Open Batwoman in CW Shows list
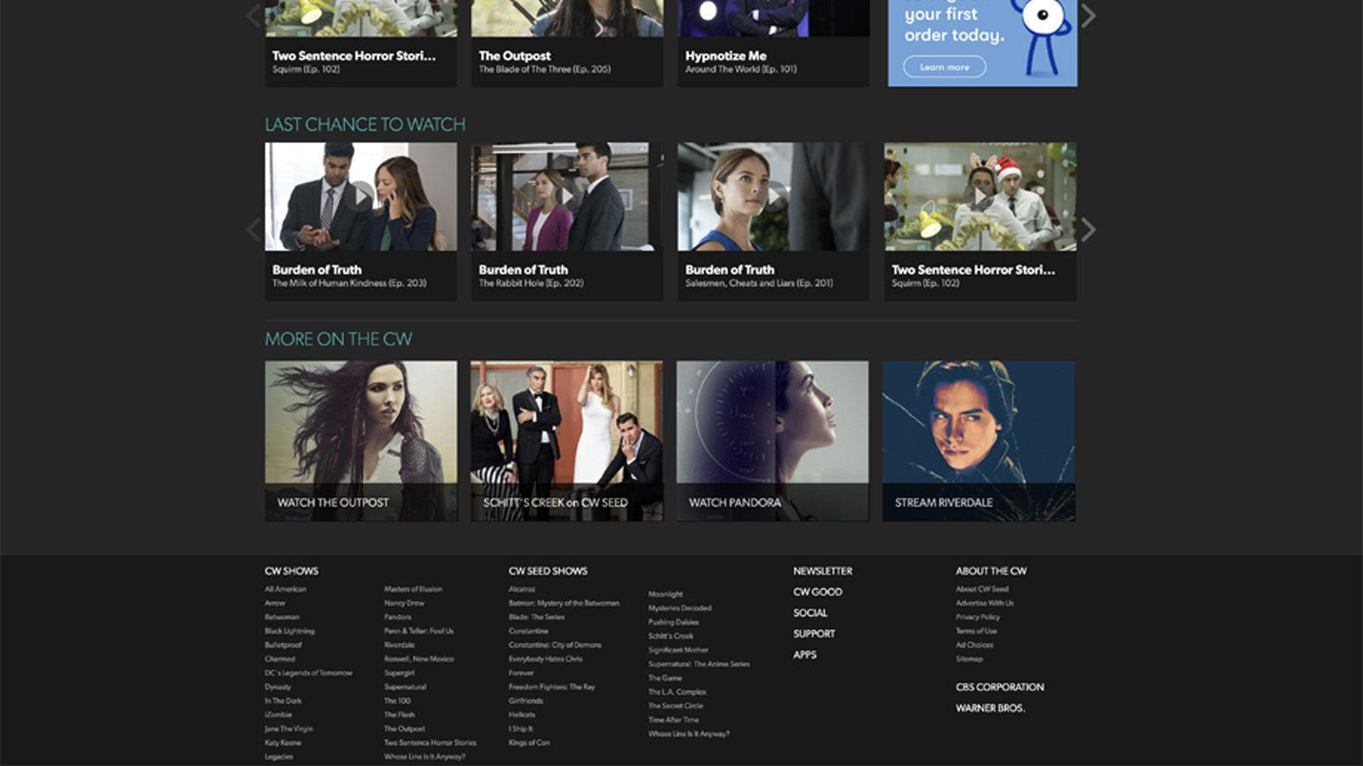The width and height of the screenshot is (1363, 766). click(x=282, y=617)
